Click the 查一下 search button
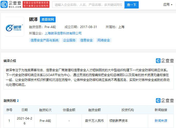Screen dimensions: 176x128 coord(131,5)
